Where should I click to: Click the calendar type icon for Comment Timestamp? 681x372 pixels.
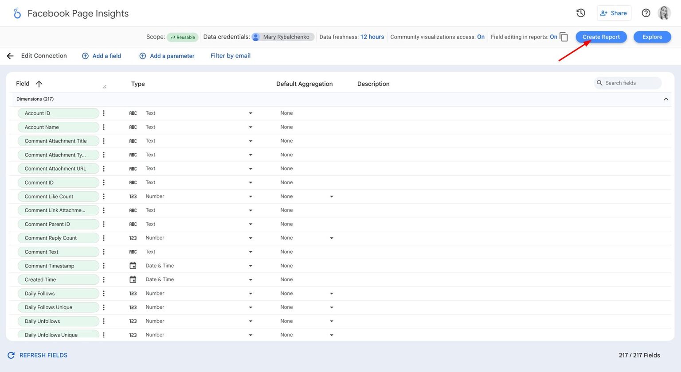click(x=133, y=266)
